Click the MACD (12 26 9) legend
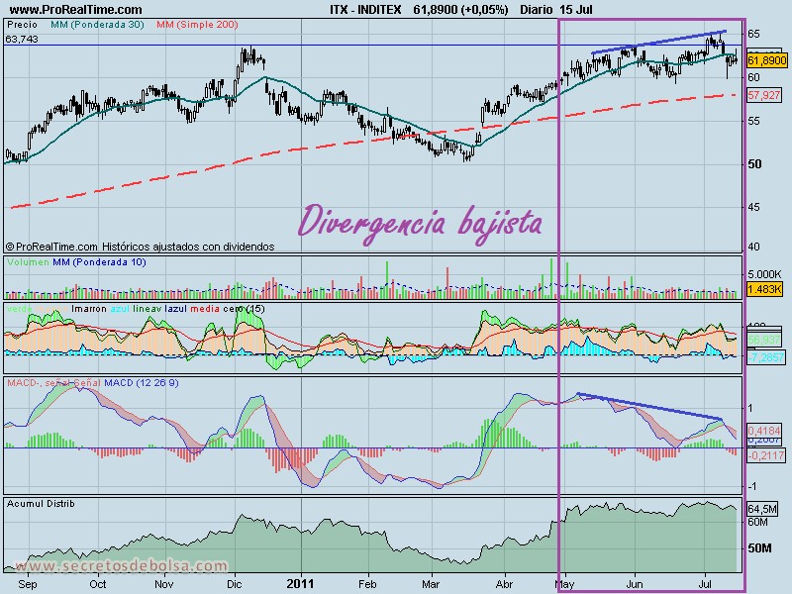The width and height of the screenshot is (792, 594). pyautogui.click(x=142, y=383)
